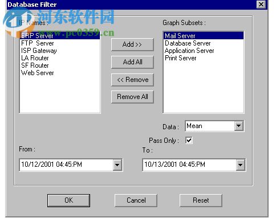Image resolution: width=276 pixels, height=218 pixels.
Task: Expand the From date dropdown arrow
Action: (x=117, y=164)
